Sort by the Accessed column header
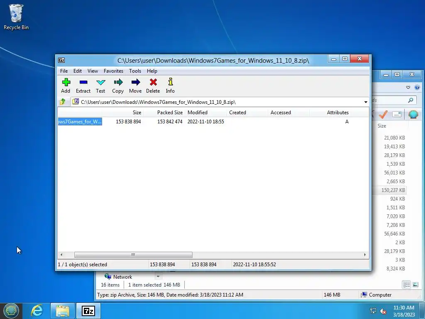Viewport: 425px width, 319px height. click(x=289, y=112)
